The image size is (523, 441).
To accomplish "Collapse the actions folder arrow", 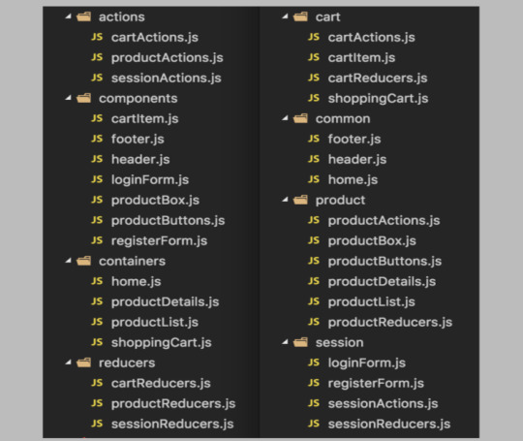I will click(69, 16).
